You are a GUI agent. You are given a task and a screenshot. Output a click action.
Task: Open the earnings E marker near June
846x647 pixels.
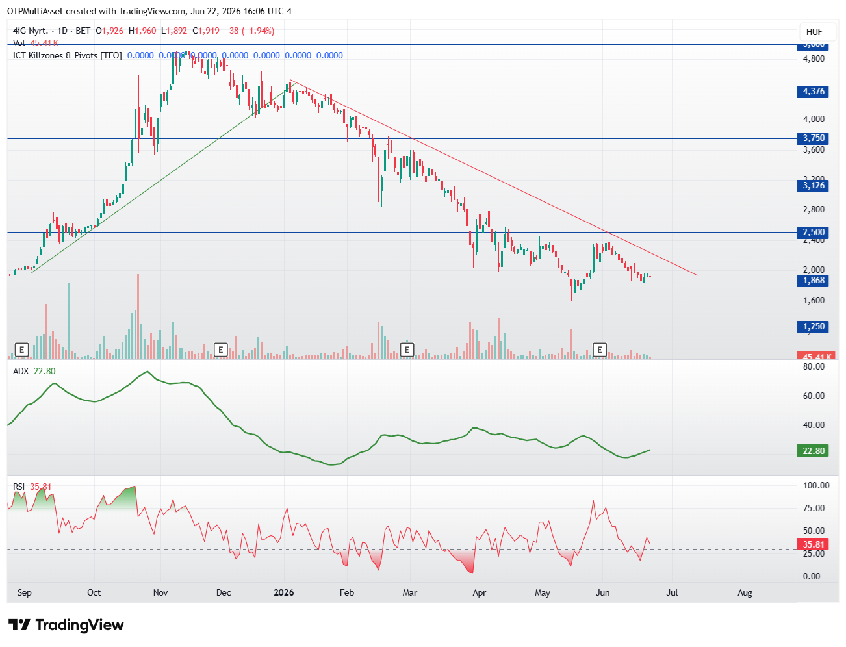[600, 350]
